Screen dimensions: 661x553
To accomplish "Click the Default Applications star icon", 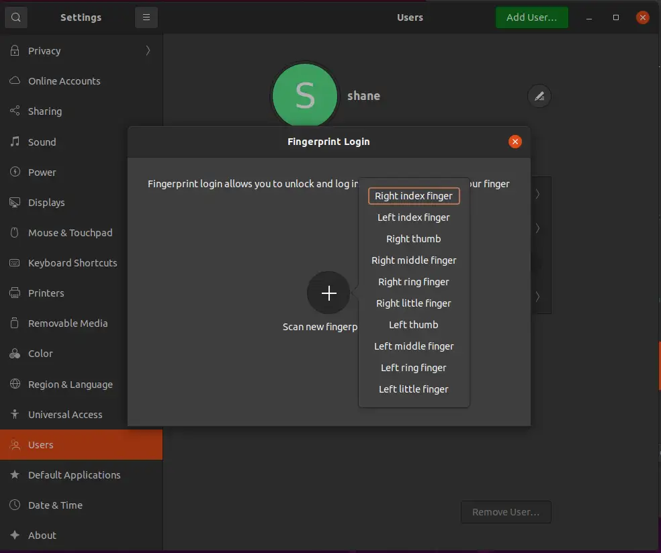I will 15,474.
